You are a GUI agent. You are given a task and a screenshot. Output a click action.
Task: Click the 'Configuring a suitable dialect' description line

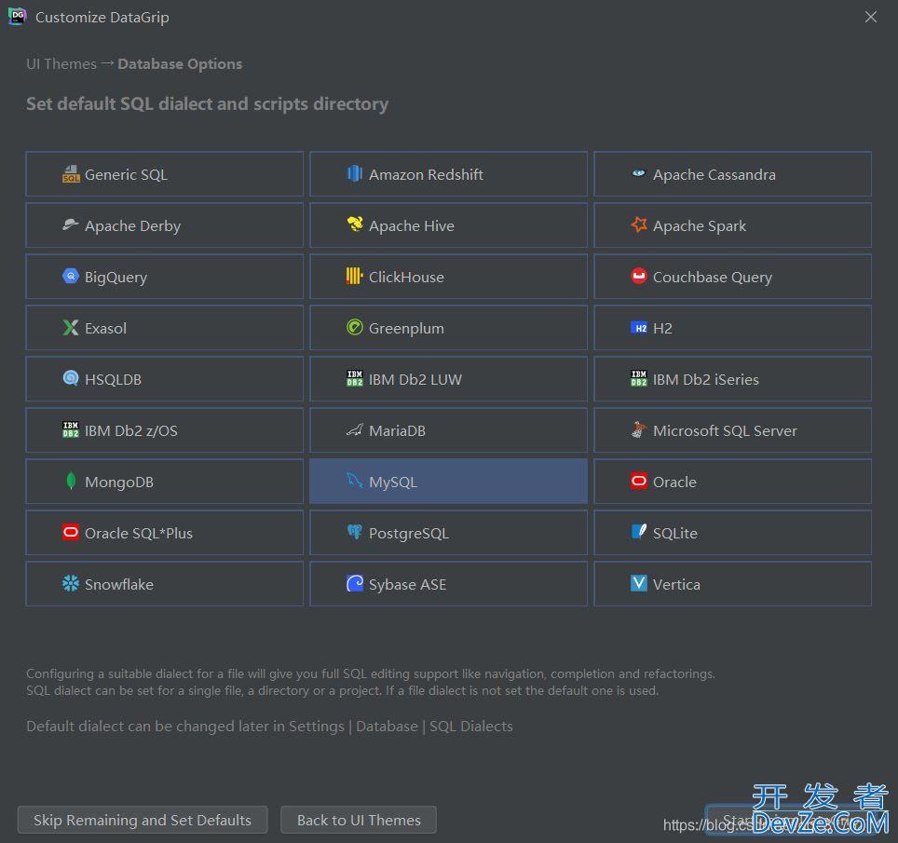pos(371,673)
